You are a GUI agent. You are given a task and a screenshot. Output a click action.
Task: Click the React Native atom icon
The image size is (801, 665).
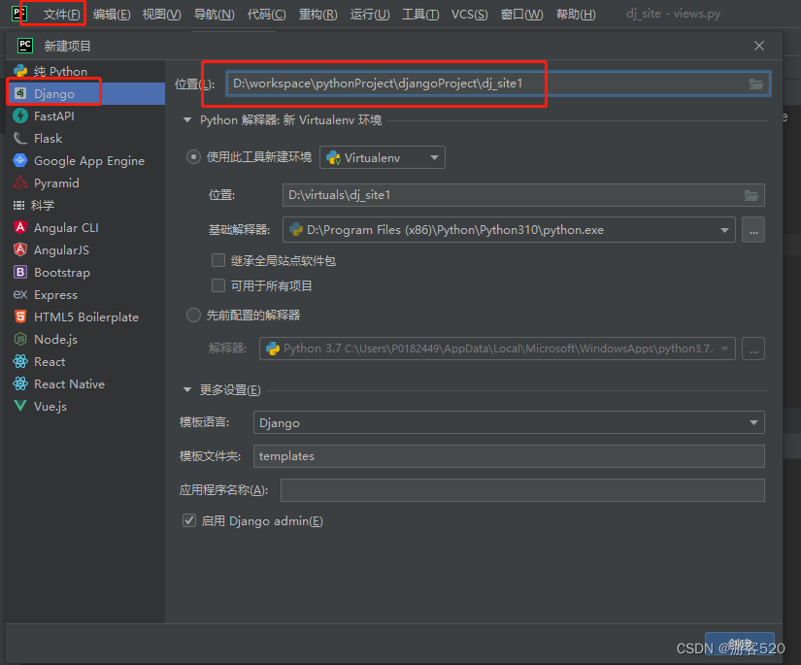tap(20, 383)
